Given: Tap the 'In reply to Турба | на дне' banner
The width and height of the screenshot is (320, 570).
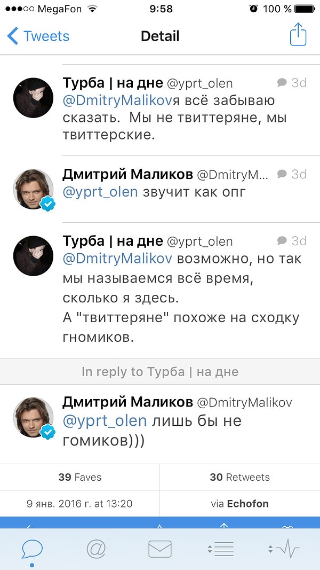Looking at the screenshot, I should coord(160,371).
